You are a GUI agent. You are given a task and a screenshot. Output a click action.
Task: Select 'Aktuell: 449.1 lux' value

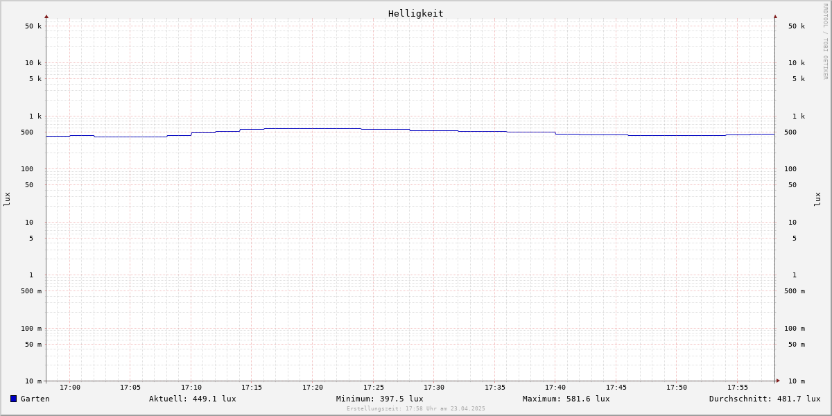click(x=193, y=399)
